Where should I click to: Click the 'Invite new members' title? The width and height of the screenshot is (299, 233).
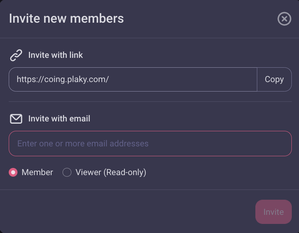point(66,19)
